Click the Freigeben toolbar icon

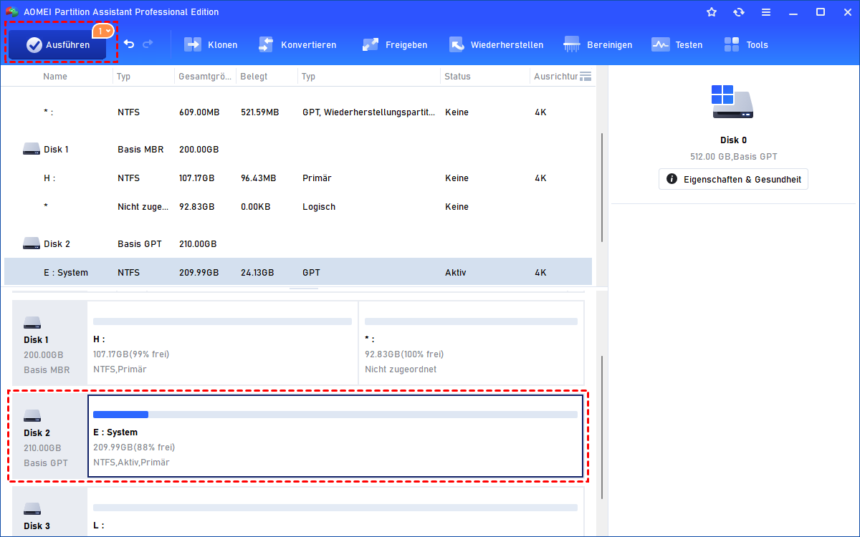pyautogui.click(x=371, y=44)
